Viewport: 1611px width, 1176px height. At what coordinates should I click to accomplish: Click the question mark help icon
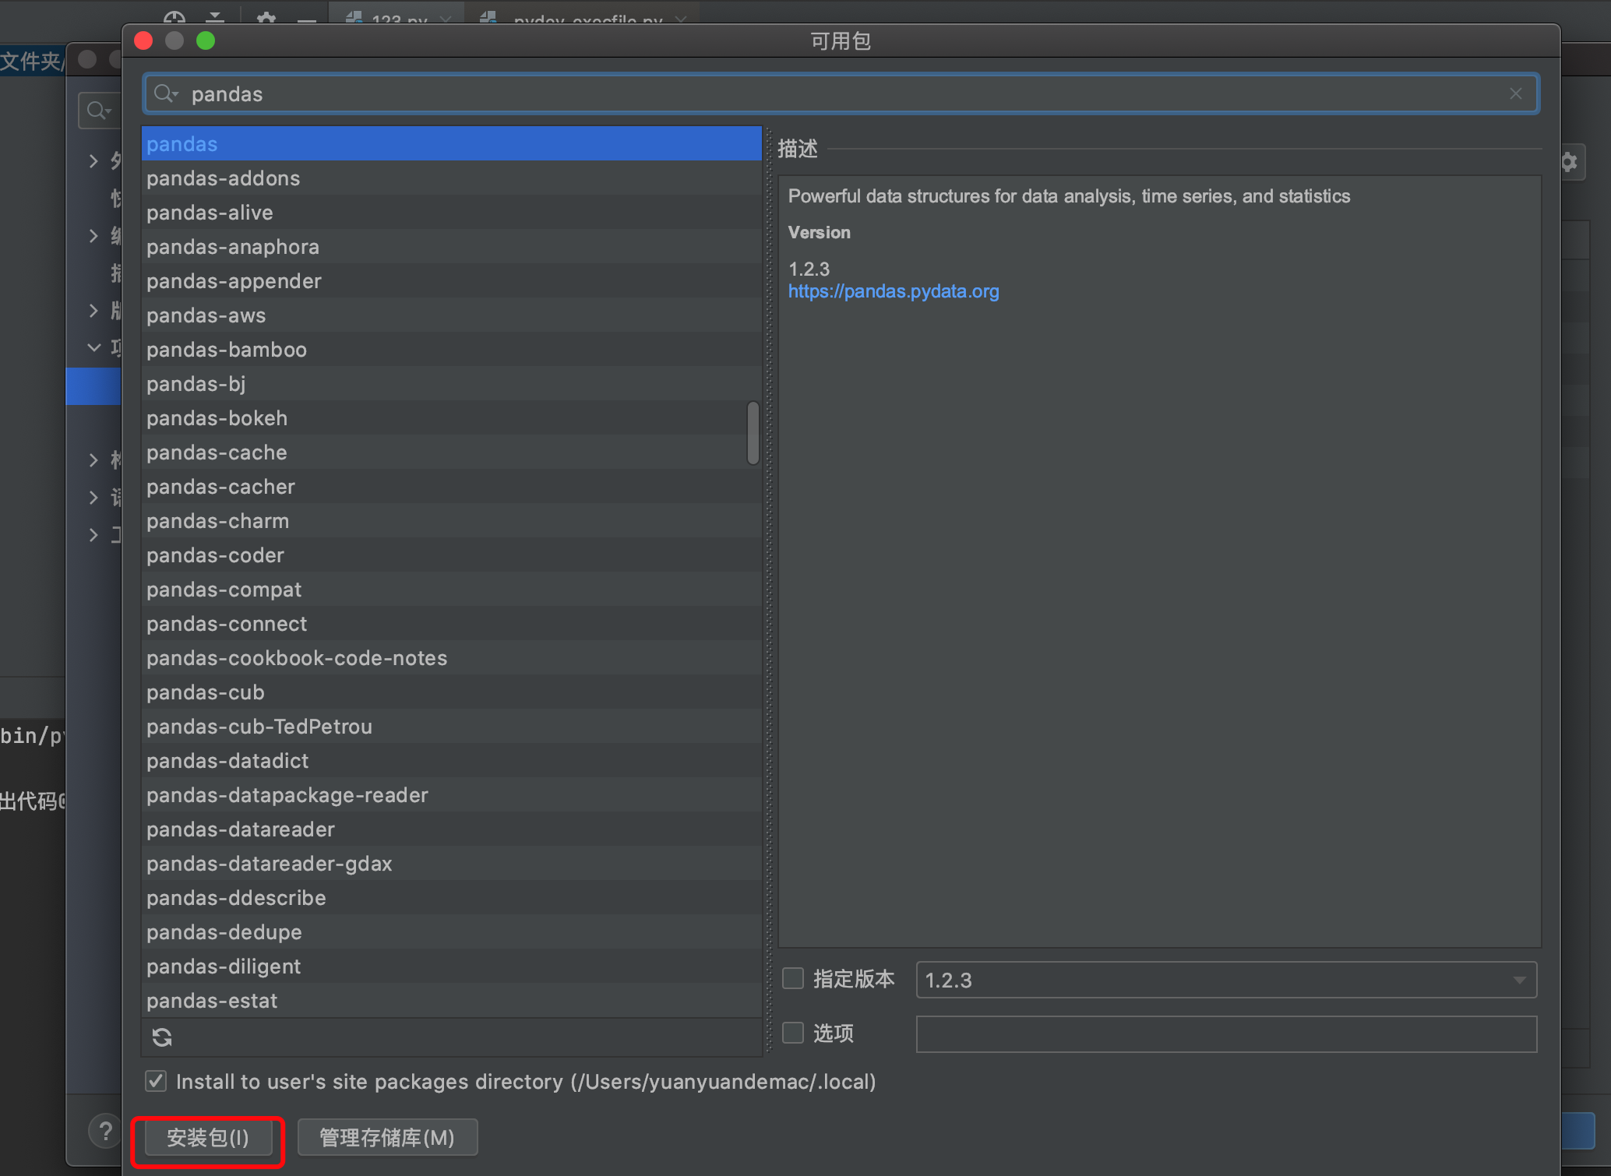(105, 1130)
